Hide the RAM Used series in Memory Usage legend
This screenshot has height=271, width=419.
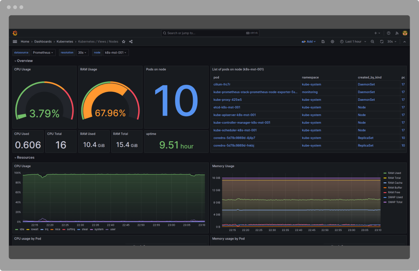tap(394, 173)
